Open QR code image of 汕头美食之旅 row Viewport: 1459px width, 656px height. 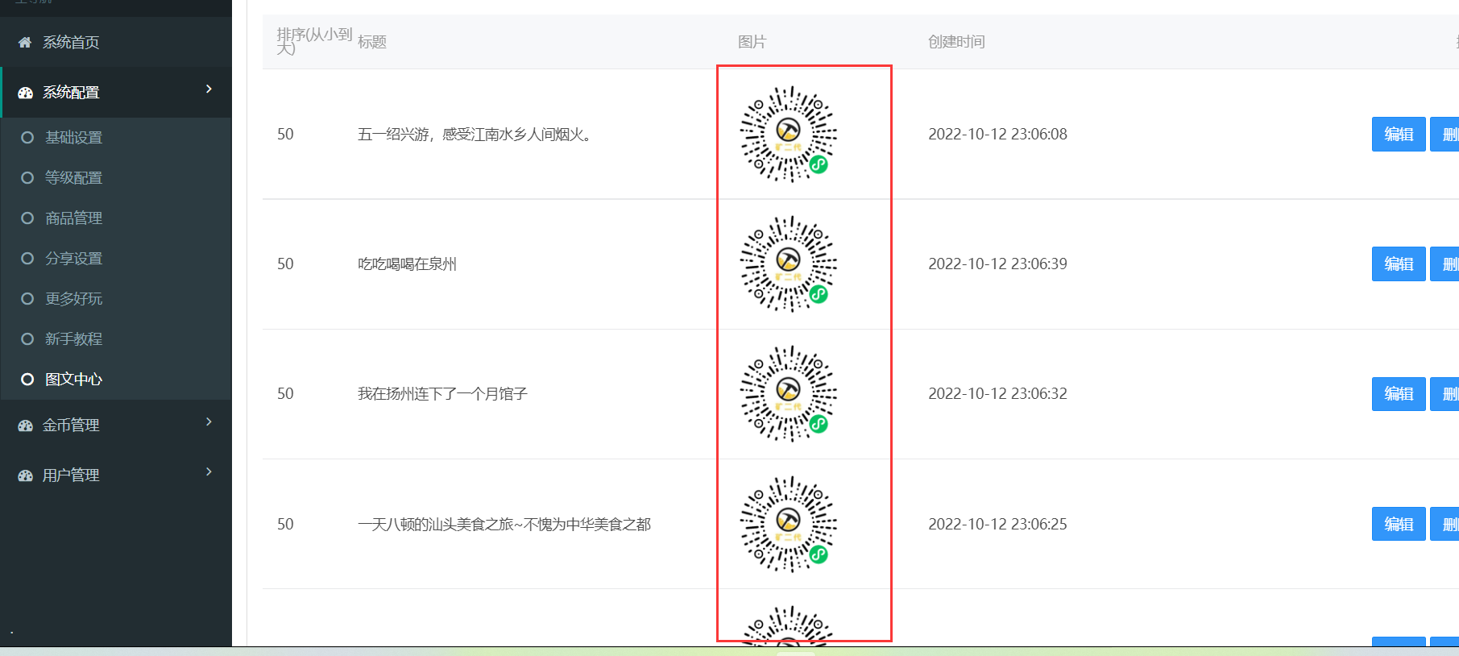point(789,524)
